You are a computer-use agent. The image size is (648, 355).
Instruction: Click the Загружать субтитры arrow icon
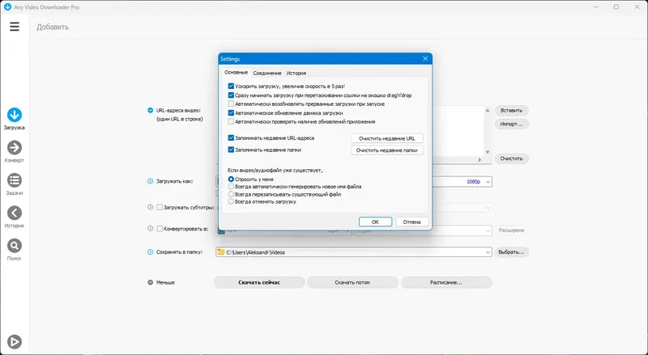151,207
